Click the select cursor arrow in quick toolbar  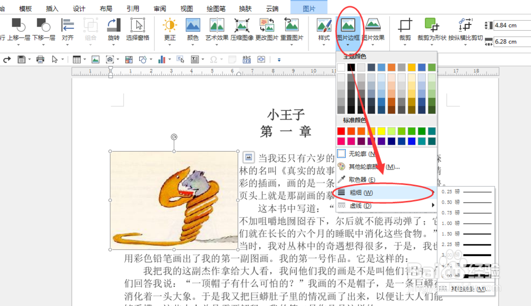(55, 60)
